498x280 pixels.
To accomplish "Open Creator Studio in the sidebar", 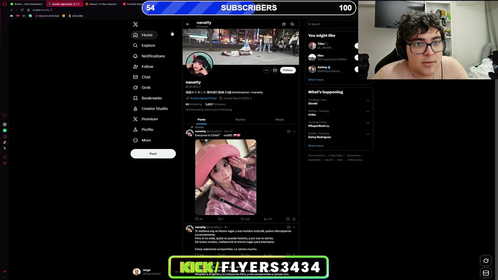I will (150, 108).
